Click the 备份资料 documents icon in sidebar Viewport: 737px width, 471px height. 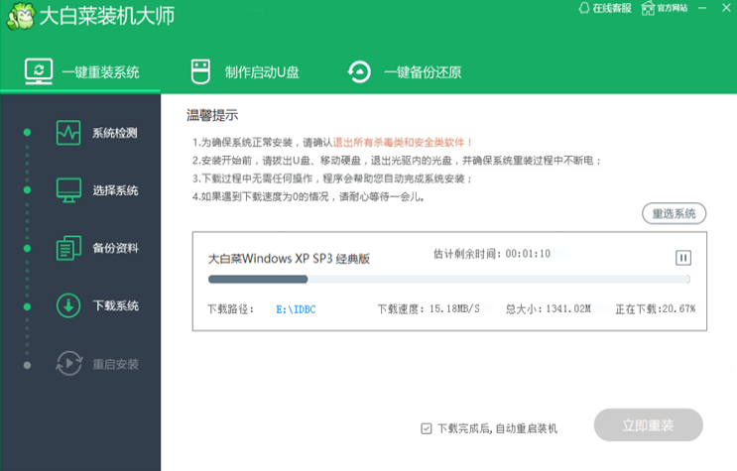tap(68, 247)
